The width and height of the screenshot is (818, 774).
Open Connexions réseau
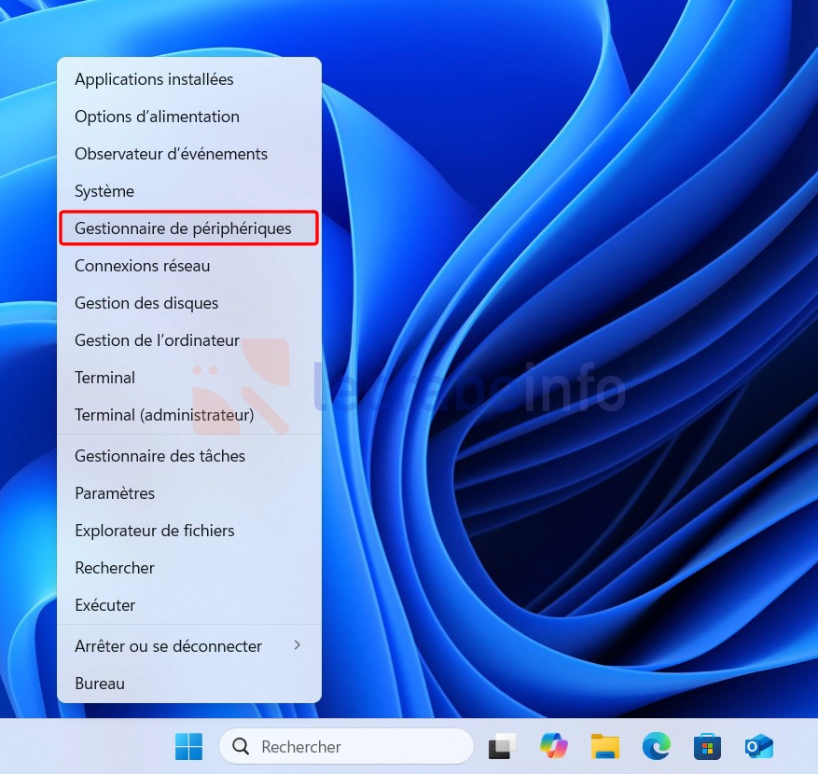[142, 266]
